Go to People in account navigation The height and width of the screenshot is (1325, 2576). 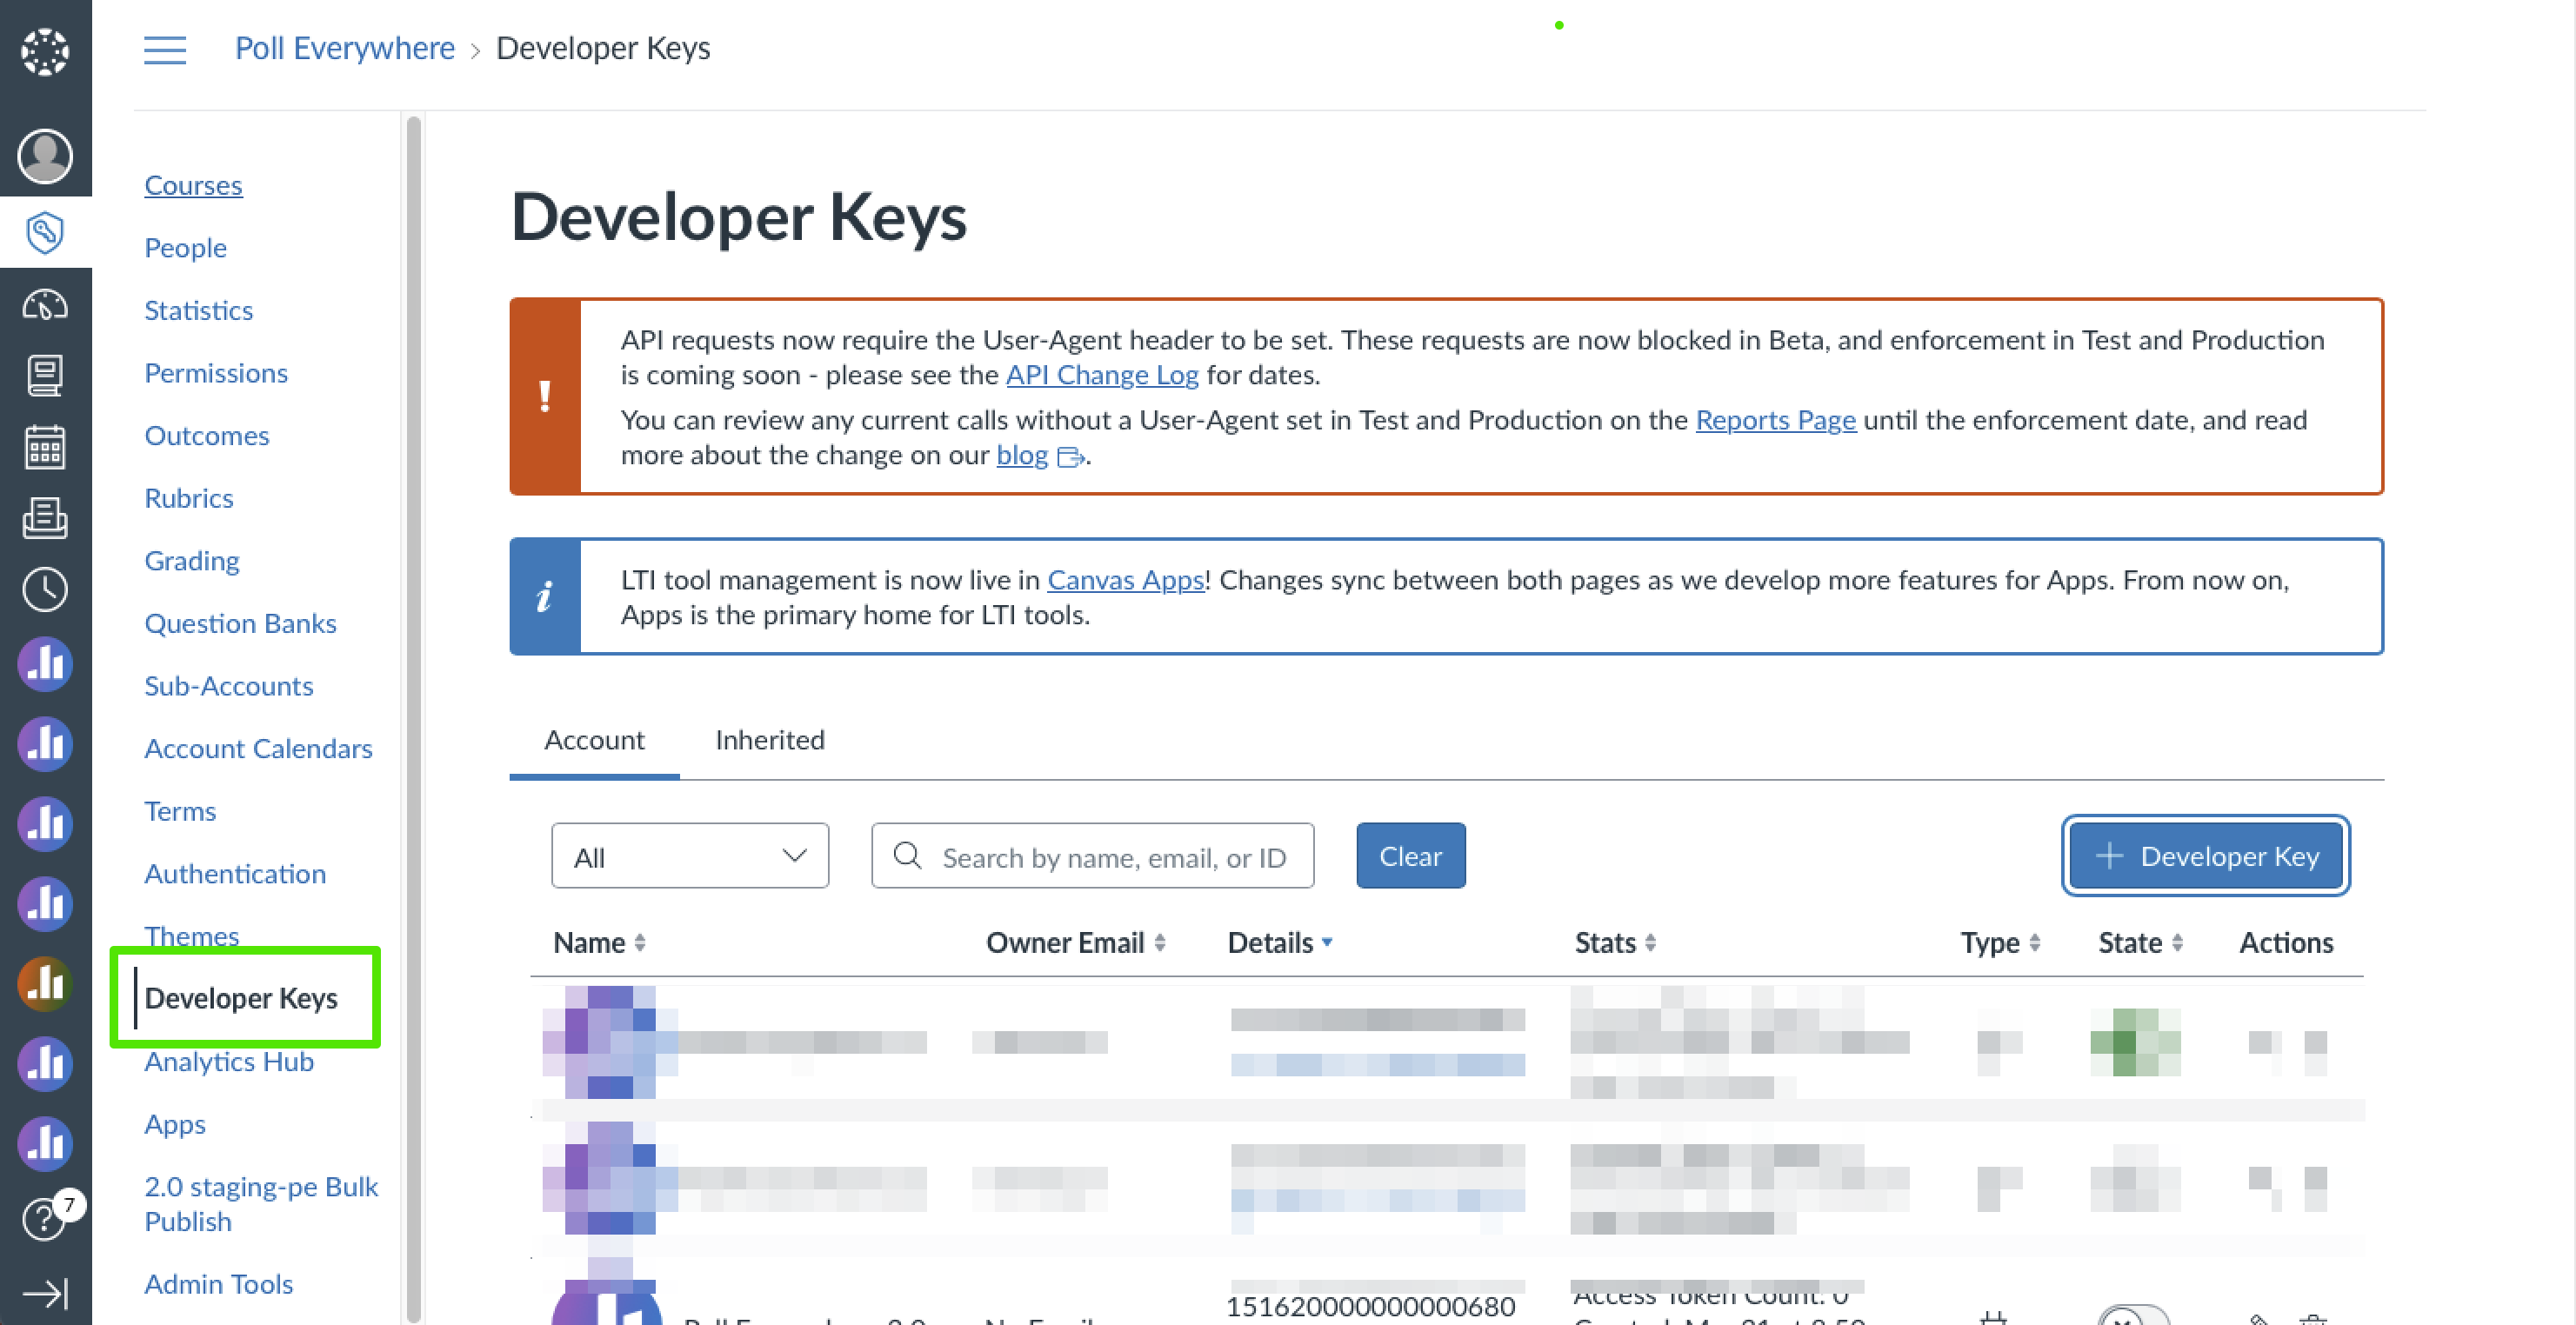185,248
